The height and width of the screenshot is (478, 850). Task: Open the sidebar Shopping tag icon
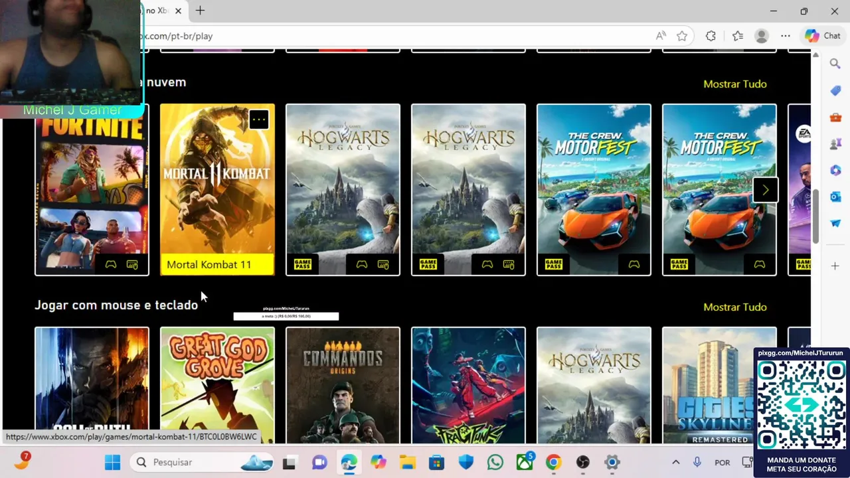coord(835,90)
